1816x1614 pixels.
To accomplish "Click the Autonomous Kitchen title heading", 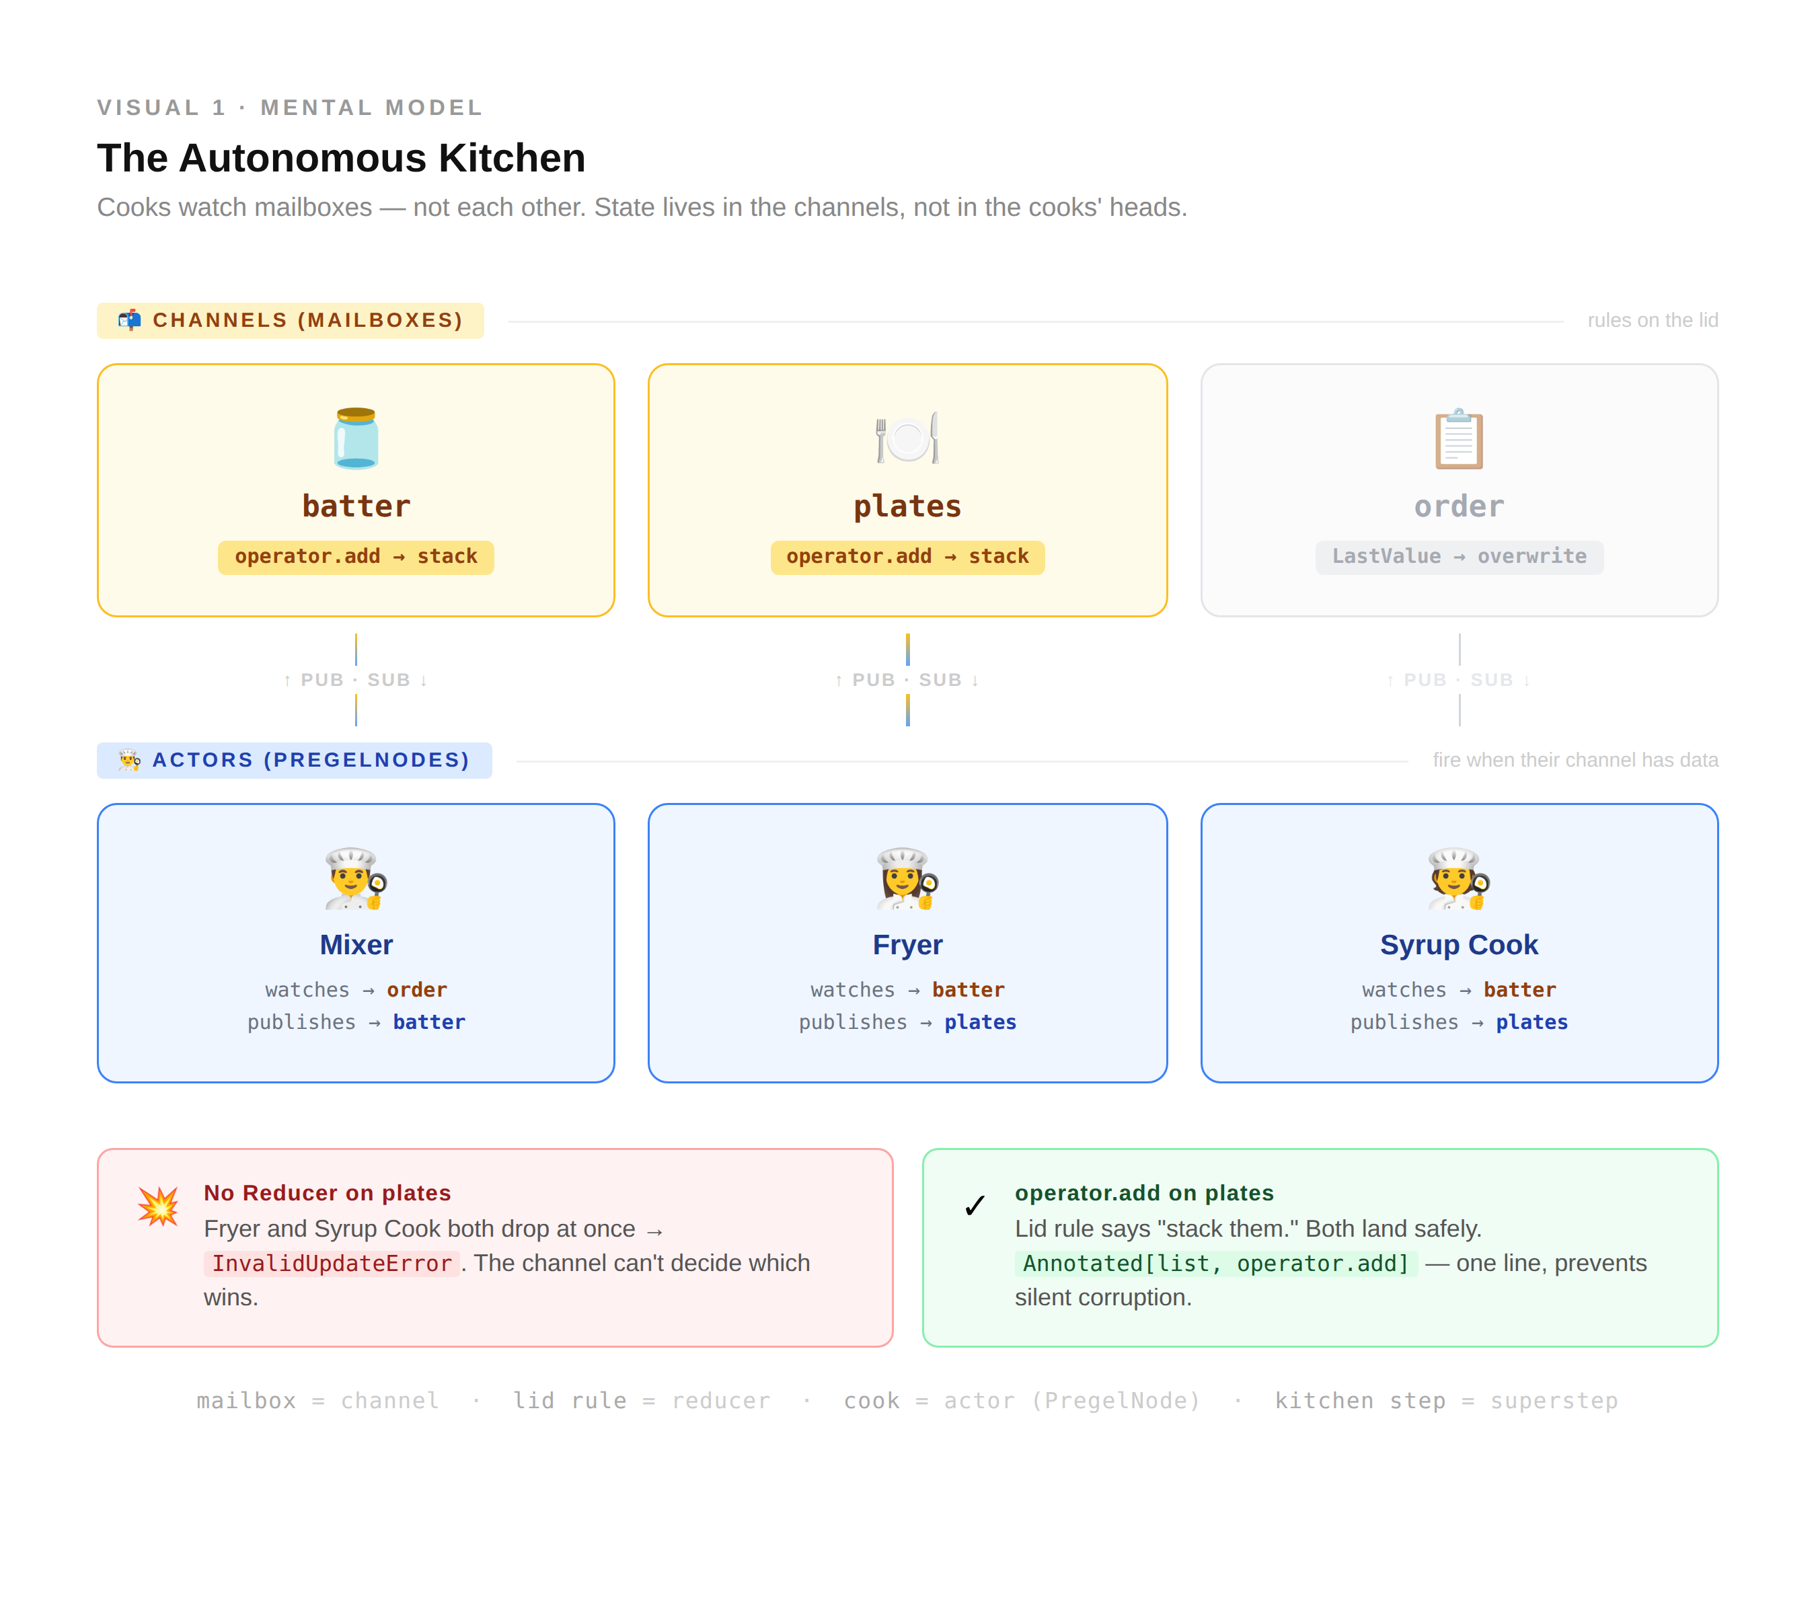I will [x=341, y=158].
